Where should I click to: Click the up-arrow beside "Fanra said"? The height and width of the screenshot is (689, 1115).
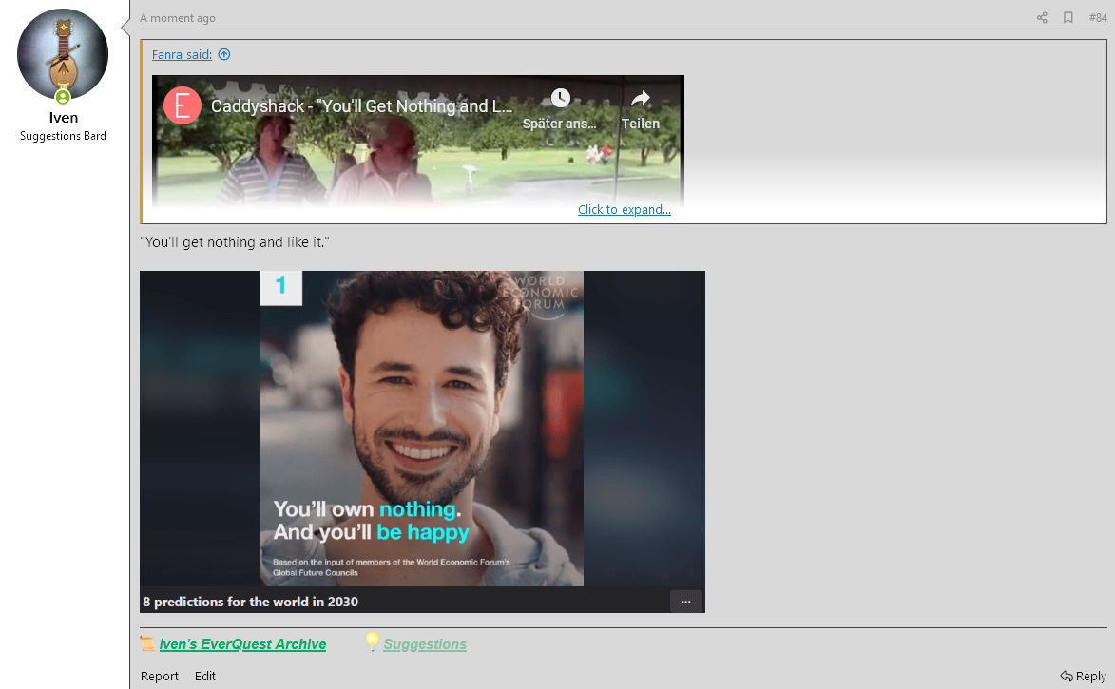pos(224,55)
